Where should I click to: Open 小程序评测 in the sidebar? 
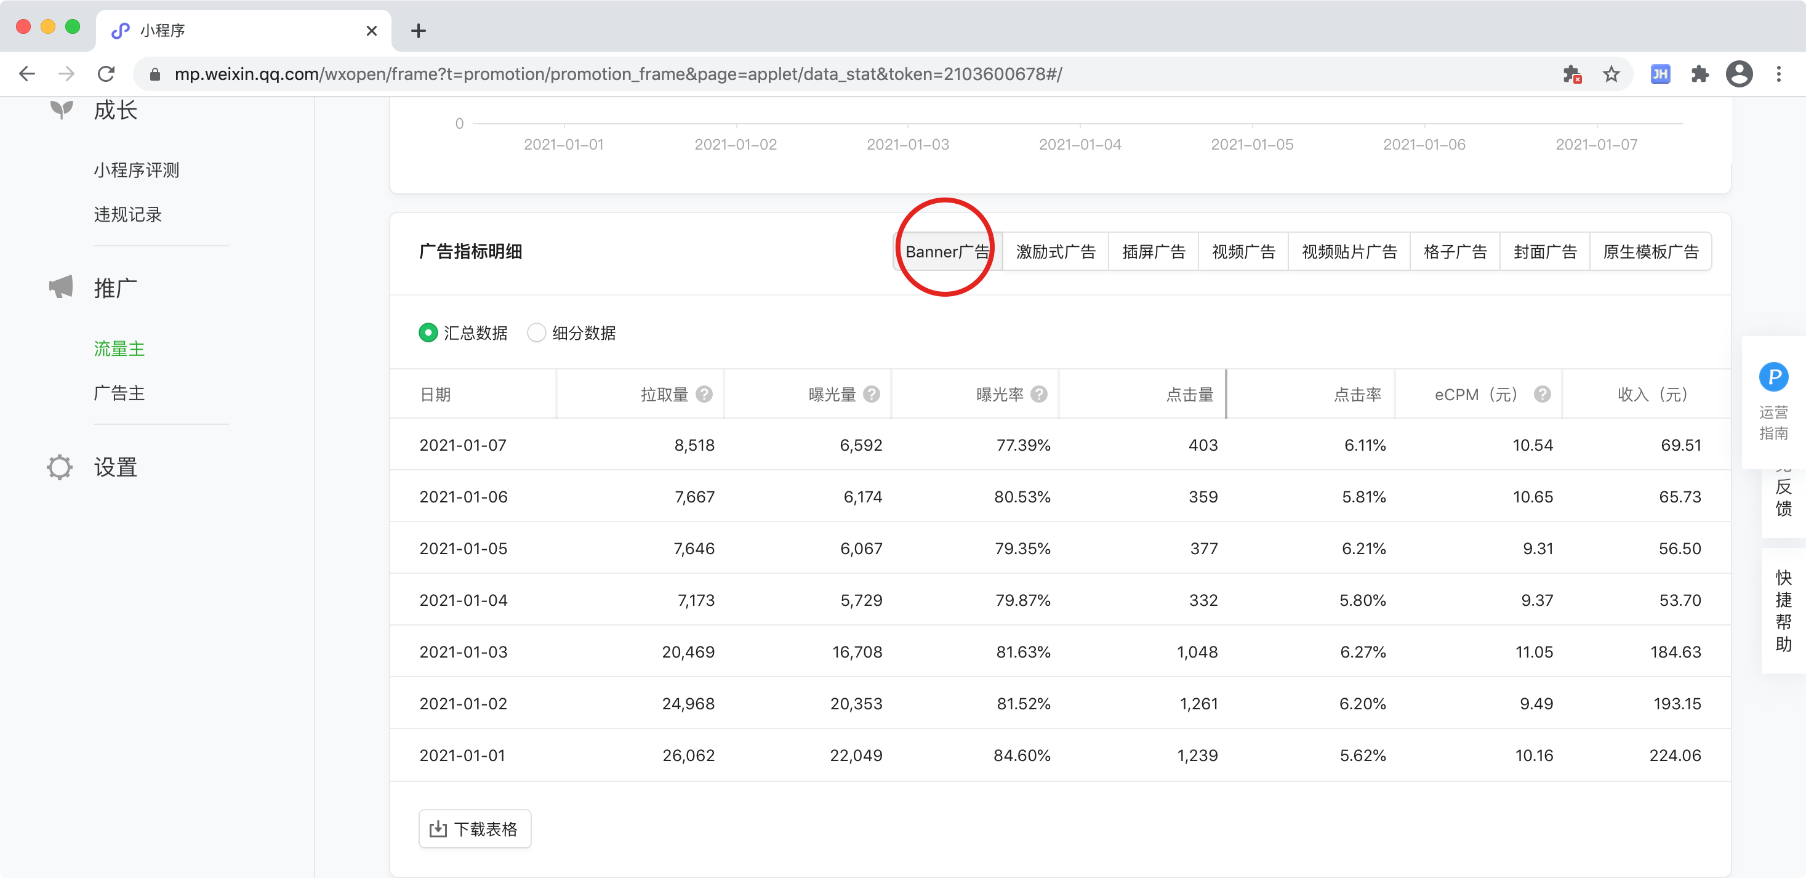(137, 170)
